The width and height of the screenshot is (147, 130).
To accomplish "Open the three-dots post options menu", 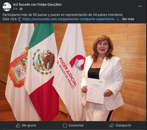I will 139,6.
